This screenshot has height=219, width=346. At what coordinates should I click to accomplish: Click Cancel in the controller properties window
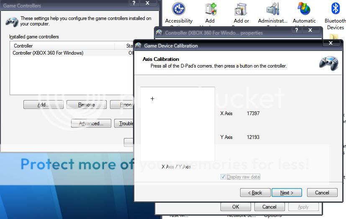[269, 206]
